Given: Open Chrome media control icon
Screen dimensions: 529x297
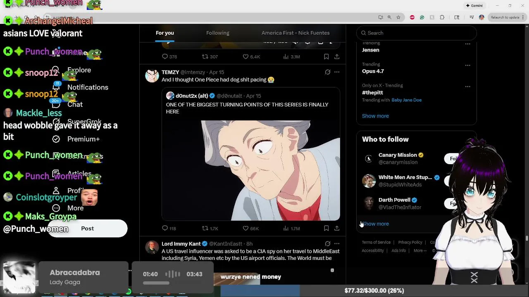Looking at the screenshot, I should [471, 17].
